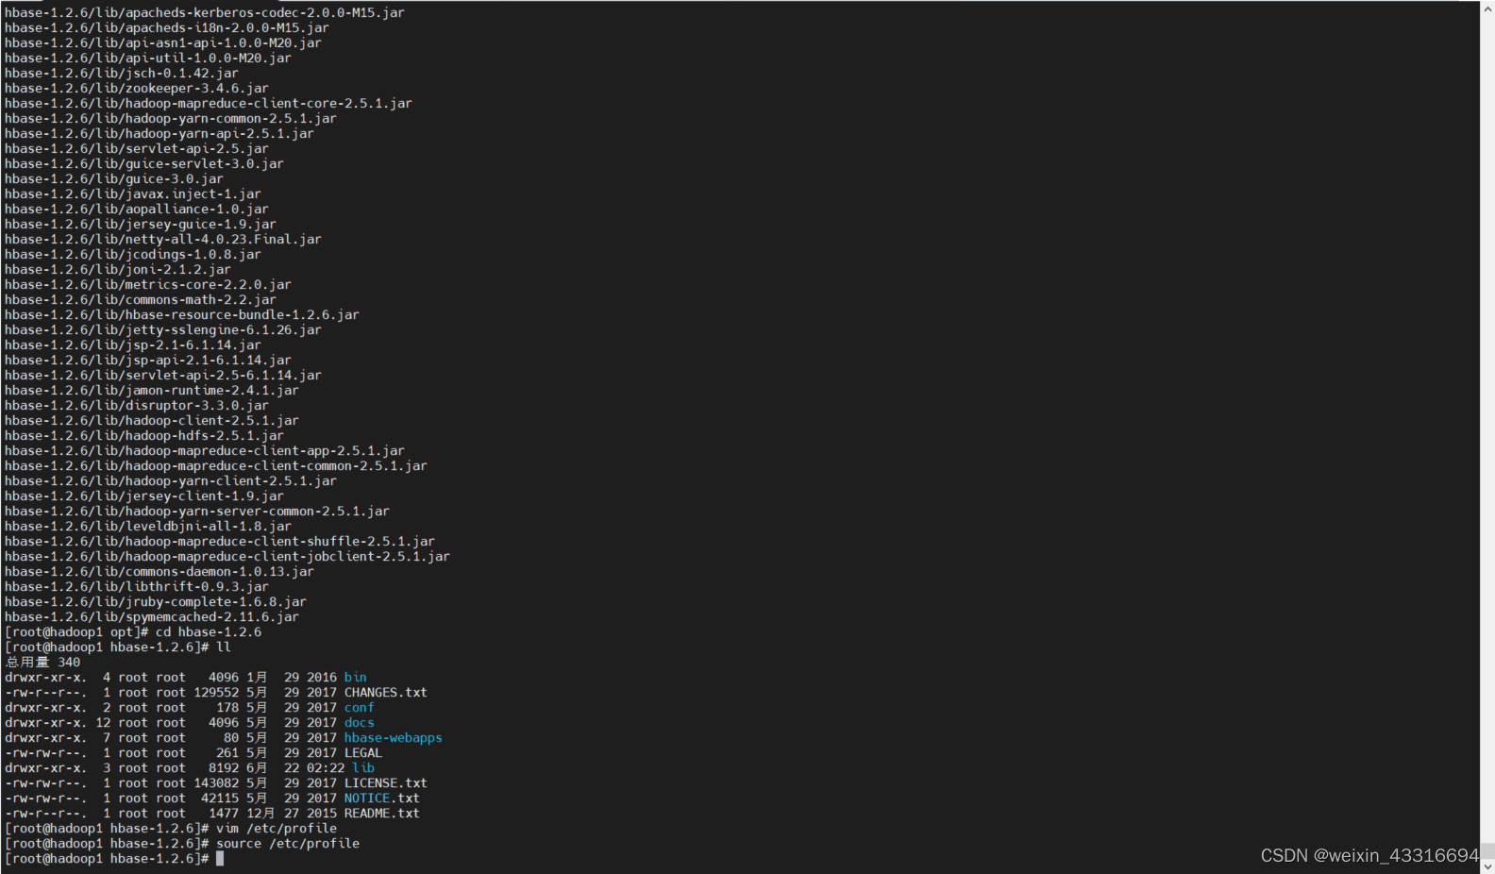Click the 'apacheds-kerberos-codec-2.0.0-M15.jar' line
Viewport: 1495px width, 874px height.
pos(205,13)
